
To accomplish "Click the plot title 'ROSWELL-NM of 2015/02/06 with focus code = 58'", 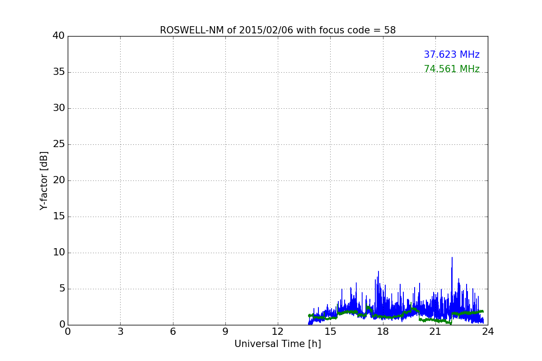I will [278, 30].
